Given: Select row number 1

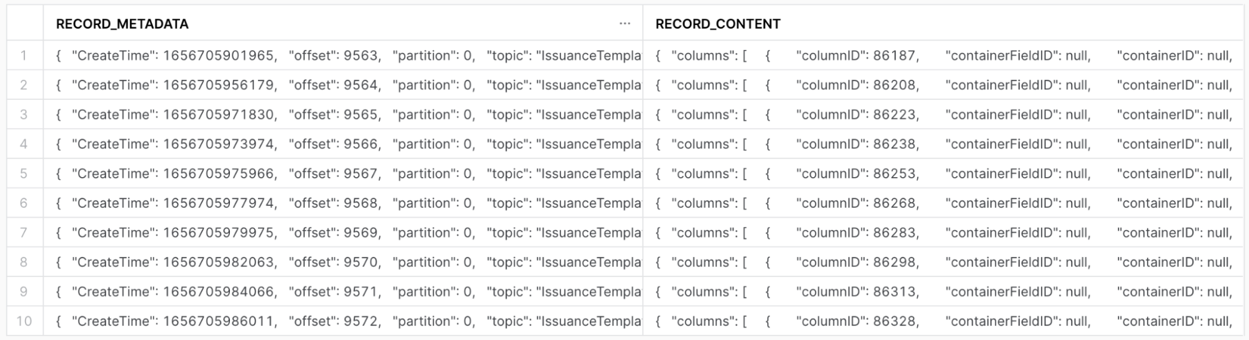Looking at the screenshot, I should point(24,56).
